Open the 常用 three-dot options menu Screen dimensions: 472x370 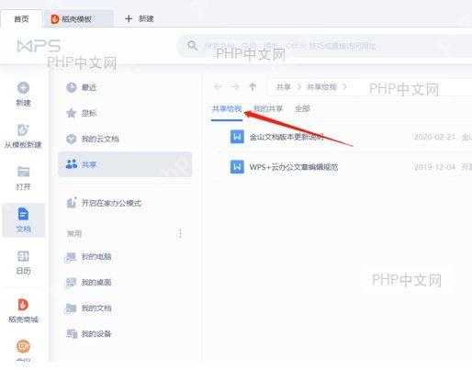coord(180,234)
